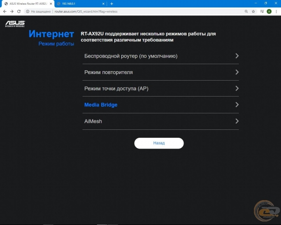Click the Режим работы subtitle

pyautogui.click(x=56, y=44)
